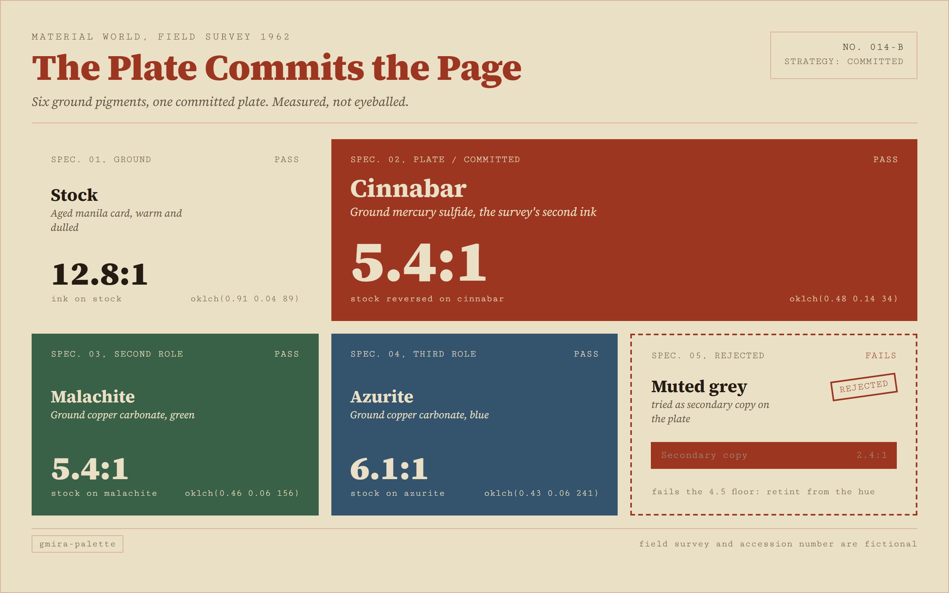Click the Cinnabar color plate card
The width and height of the screenshot is (949, 593).
[624, 230]
